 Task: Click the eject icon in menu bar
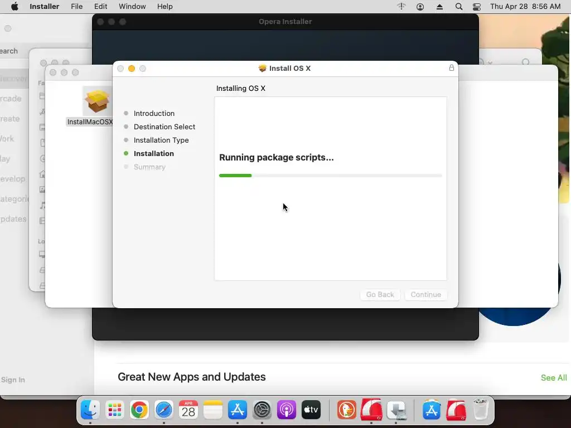439,7
